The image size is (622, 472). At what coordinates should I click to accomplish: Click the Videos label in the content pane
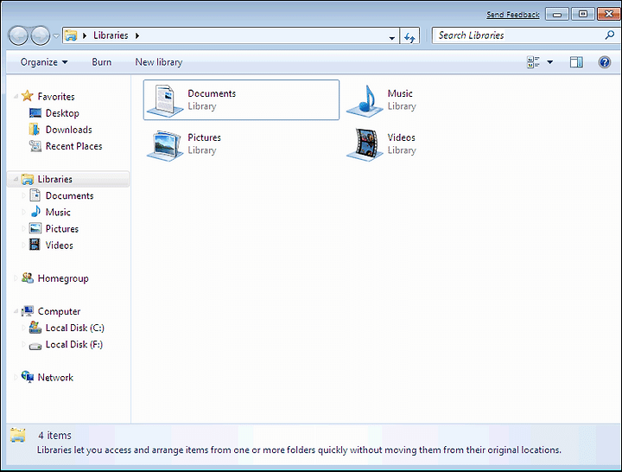(x=402, y=137)
